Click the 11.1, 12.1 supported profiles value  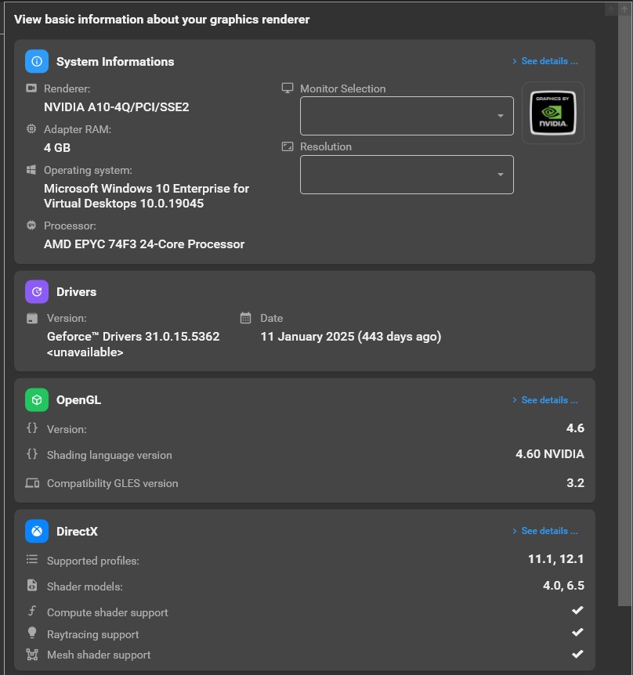556,559
